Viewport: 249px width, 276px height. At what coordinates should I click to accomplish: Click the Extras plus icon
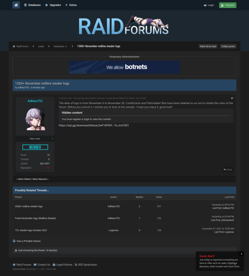tap(66, 5)
